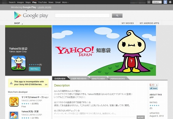Switch to the User Reviews tab

pyautogui.click(x=79, y=79)
